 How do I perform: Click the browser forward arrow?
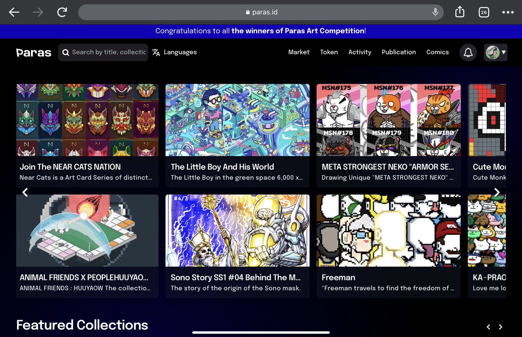[38, 12]
